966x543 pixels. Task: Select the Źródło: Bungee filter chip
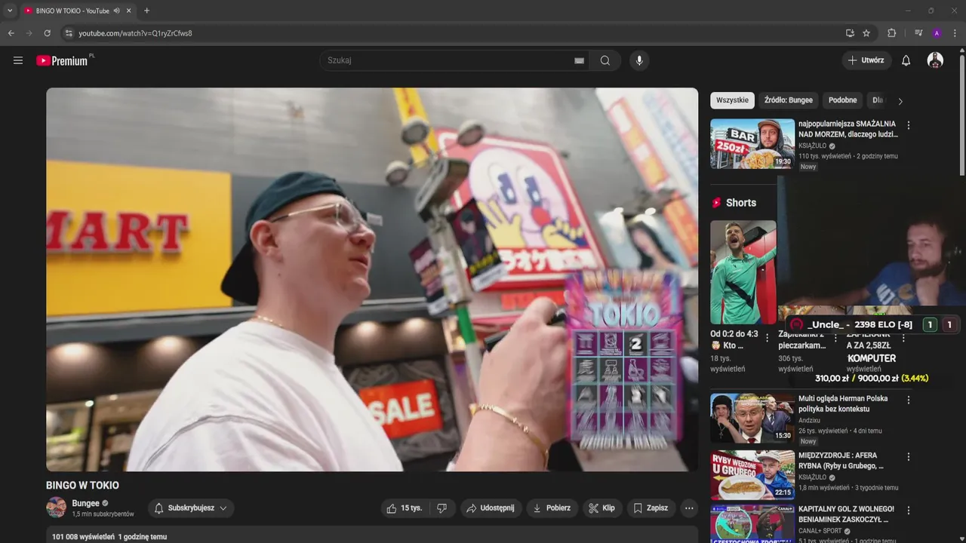click(788, 100)
